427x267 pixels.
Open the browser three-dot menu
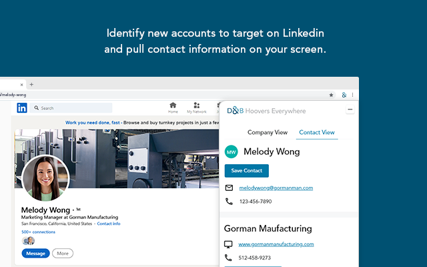(x=352, y=95)
